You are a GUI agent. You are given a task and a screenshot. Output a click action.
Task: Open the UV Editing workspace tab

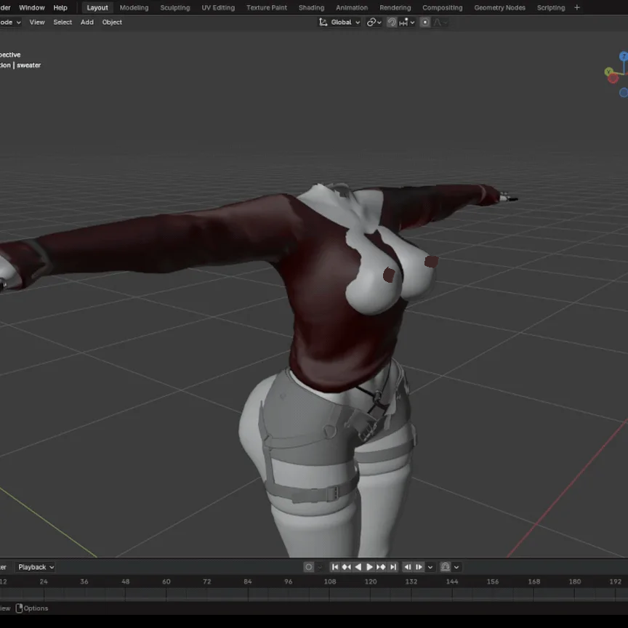point(218,7)
